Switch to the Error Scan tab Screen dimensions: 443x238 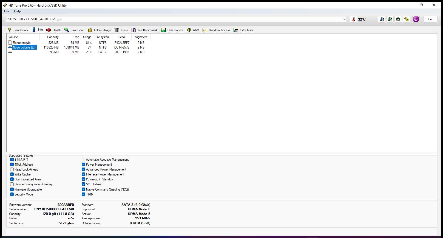coord(74,30)
